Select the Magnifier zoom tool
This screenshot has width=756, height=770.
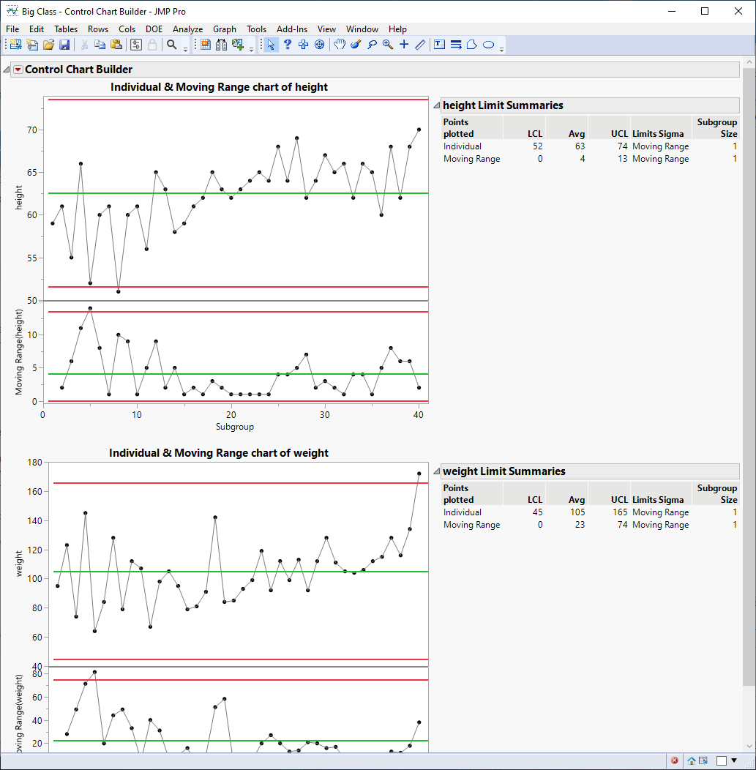[x=388, y=45]
